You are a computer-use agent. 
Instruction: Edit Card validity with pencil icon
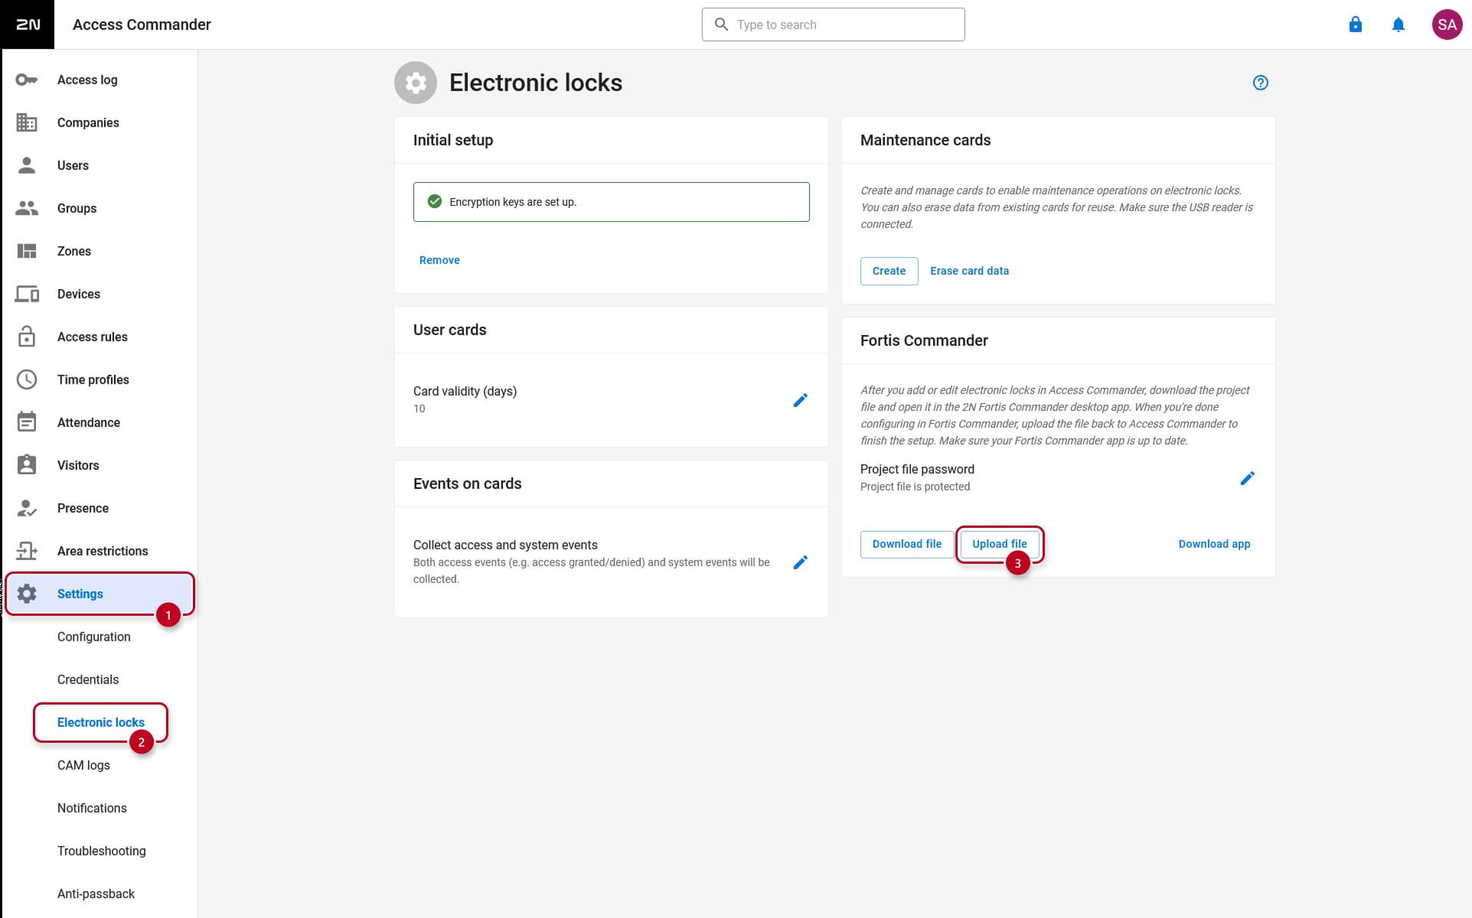coord(800,400)
